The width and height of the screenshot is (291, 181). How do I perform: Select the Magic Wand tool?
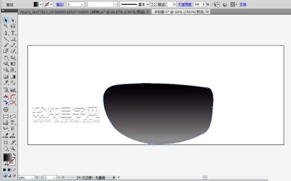tap(6, 26)
